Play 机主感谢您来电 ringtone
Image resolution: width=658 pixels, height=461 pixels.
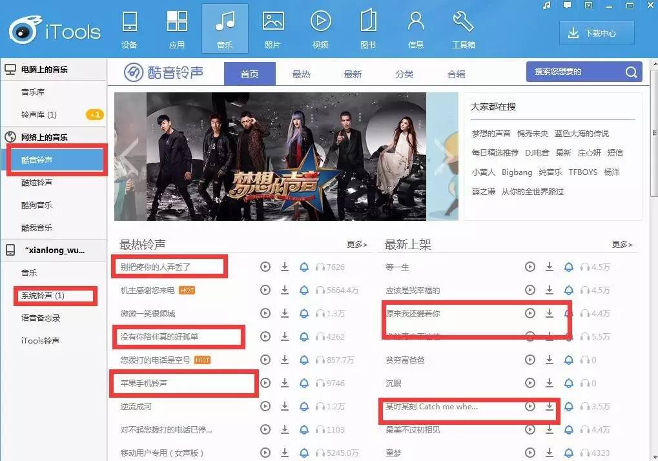265,290
